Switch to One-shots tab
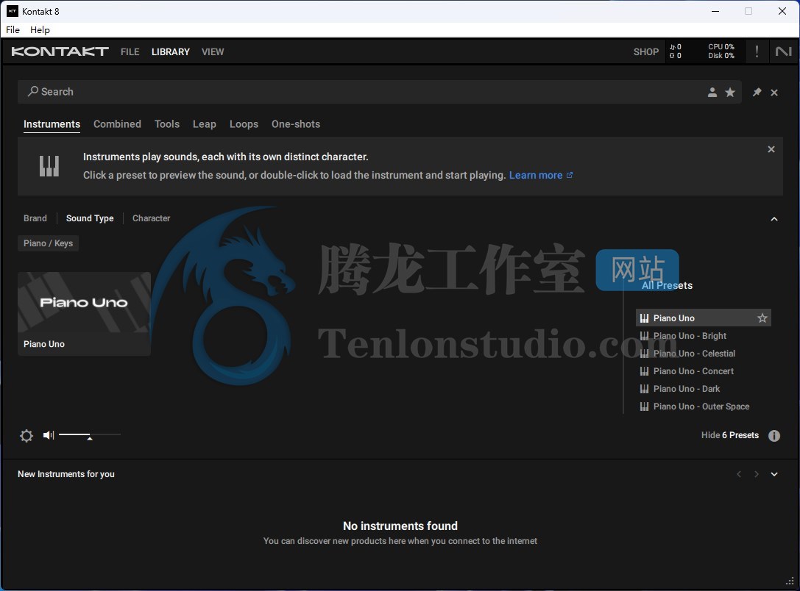The image size is (800, 591). pyautogui.click(x=296, y=124)
